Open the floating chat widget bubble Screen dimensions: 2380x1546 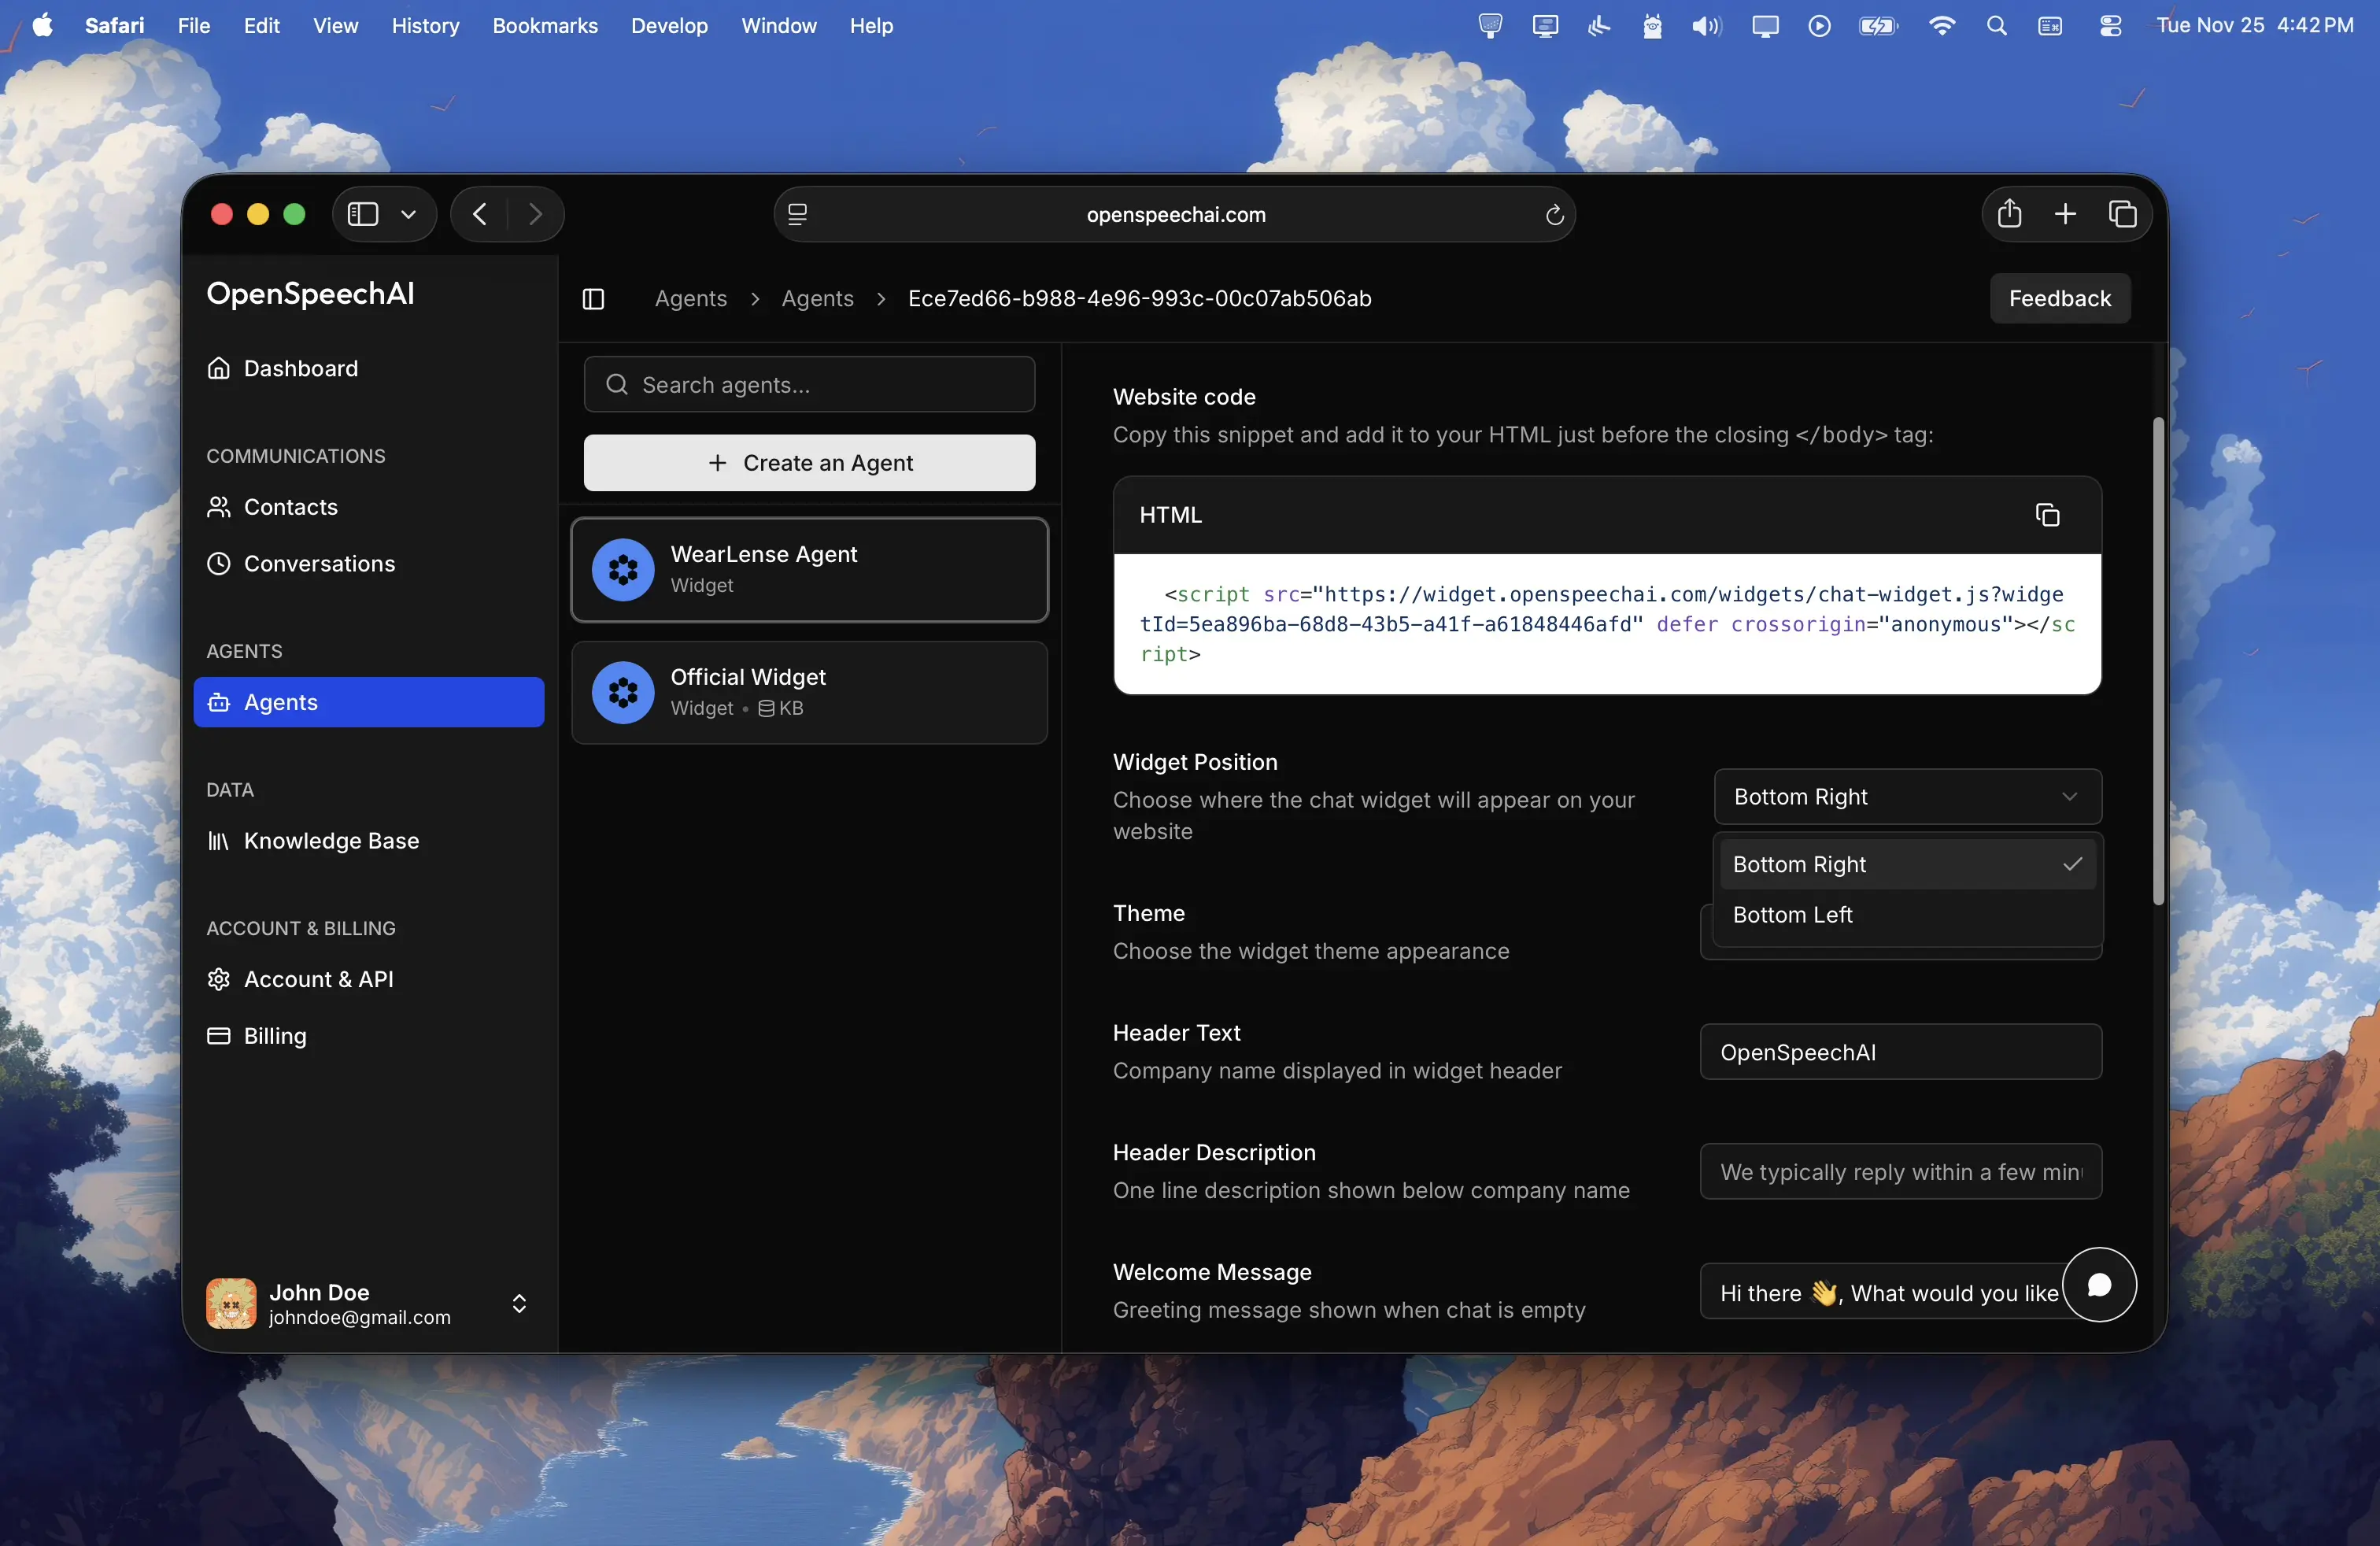point(2099,1285)
